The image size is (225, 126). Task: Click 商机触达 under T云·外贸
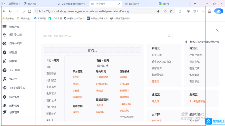[51, 80]
